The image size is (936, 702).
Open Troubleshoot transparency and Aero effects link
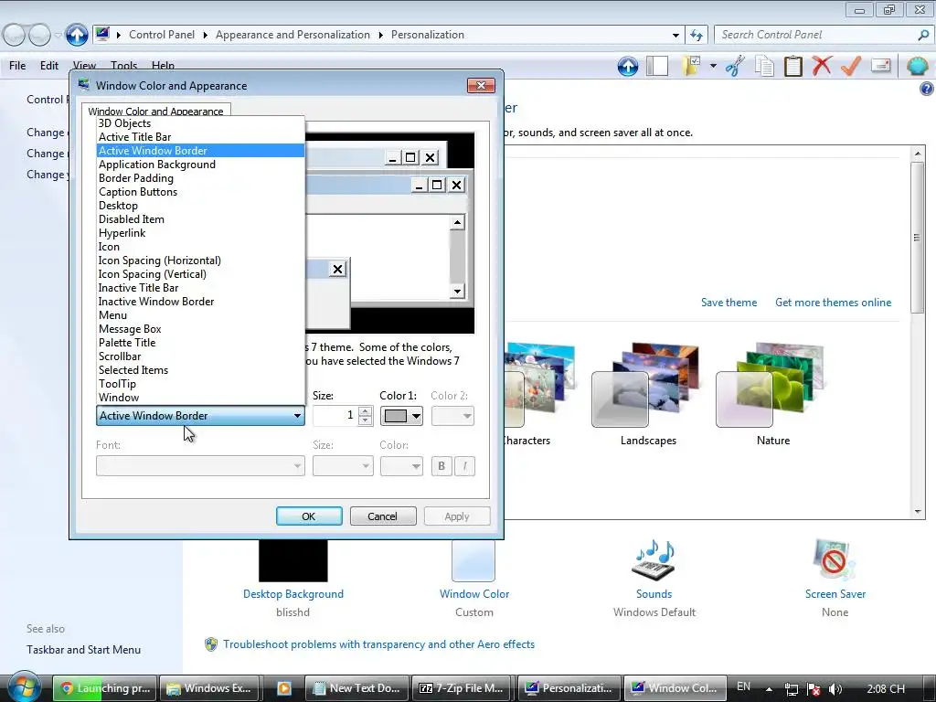[x=378, y=644]
